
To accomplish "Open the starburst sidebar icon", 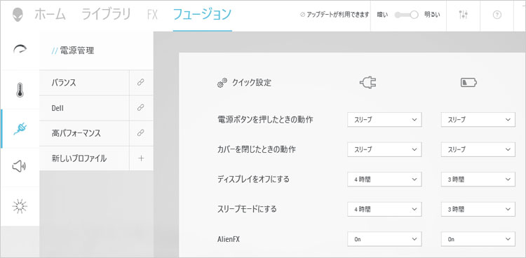I will (20, 206).
